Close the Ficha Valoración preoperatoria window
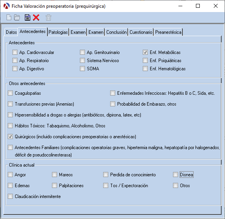Image resolution: width=225 pixels, height=219 pixels. [x=216, y=6]
